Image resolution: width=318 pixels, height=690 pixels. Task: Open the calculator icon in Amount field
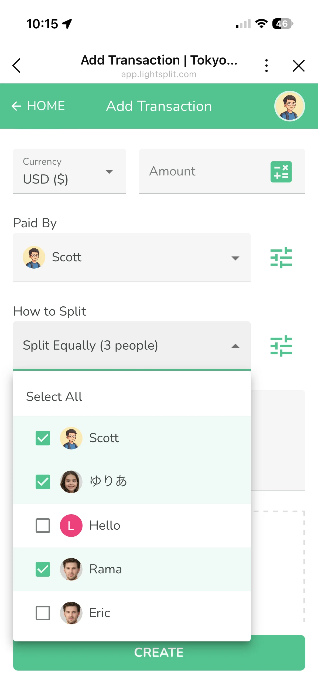tap(281, 172)
